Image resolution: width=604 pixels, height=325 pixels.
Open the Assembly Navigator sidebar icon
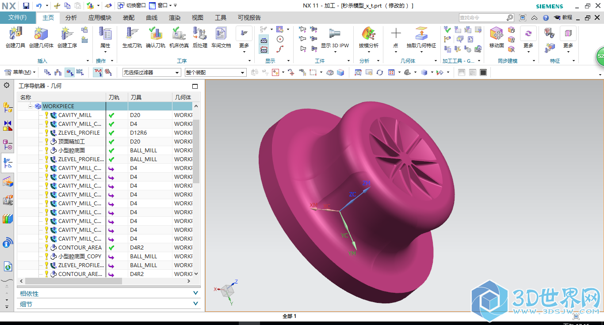(x=8, y=106)
